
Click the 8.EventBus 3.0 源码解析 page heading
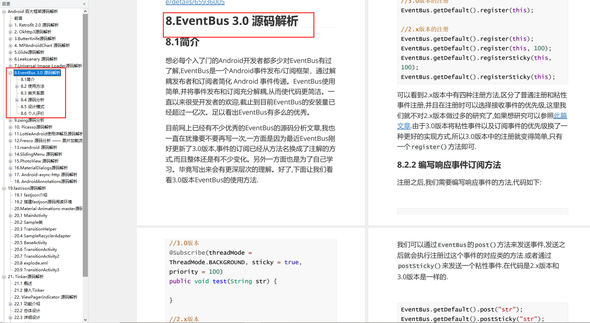click(232, 21)
